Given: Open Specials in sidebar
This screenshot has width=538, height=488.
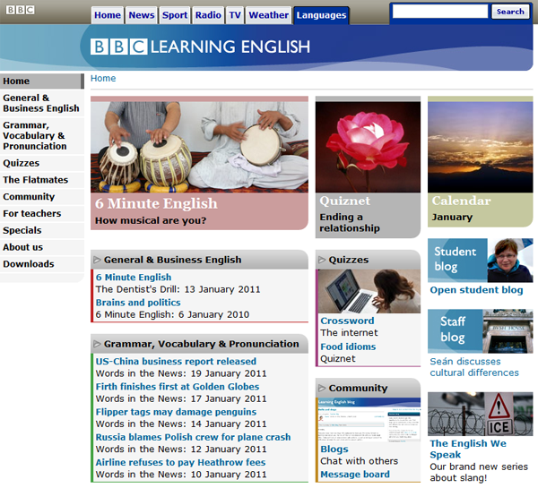Looking at the screenshot, I should [42, 230].
